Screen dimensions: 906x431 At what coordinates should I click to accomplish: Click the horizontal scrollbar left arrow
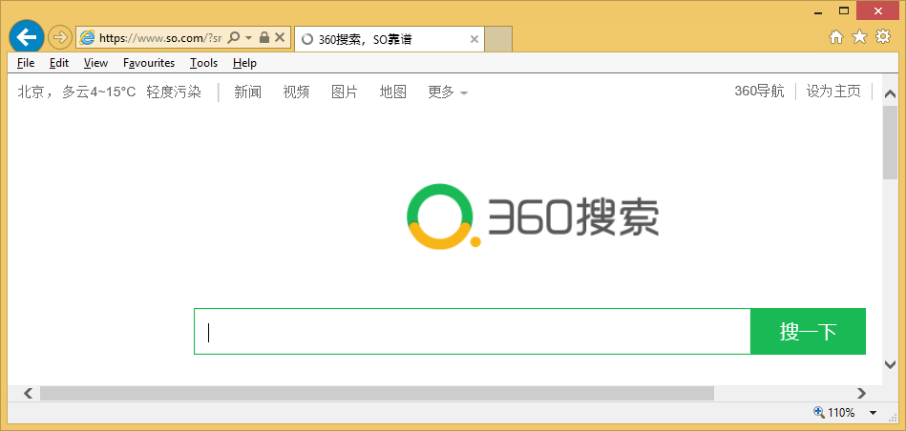(28, 394)
